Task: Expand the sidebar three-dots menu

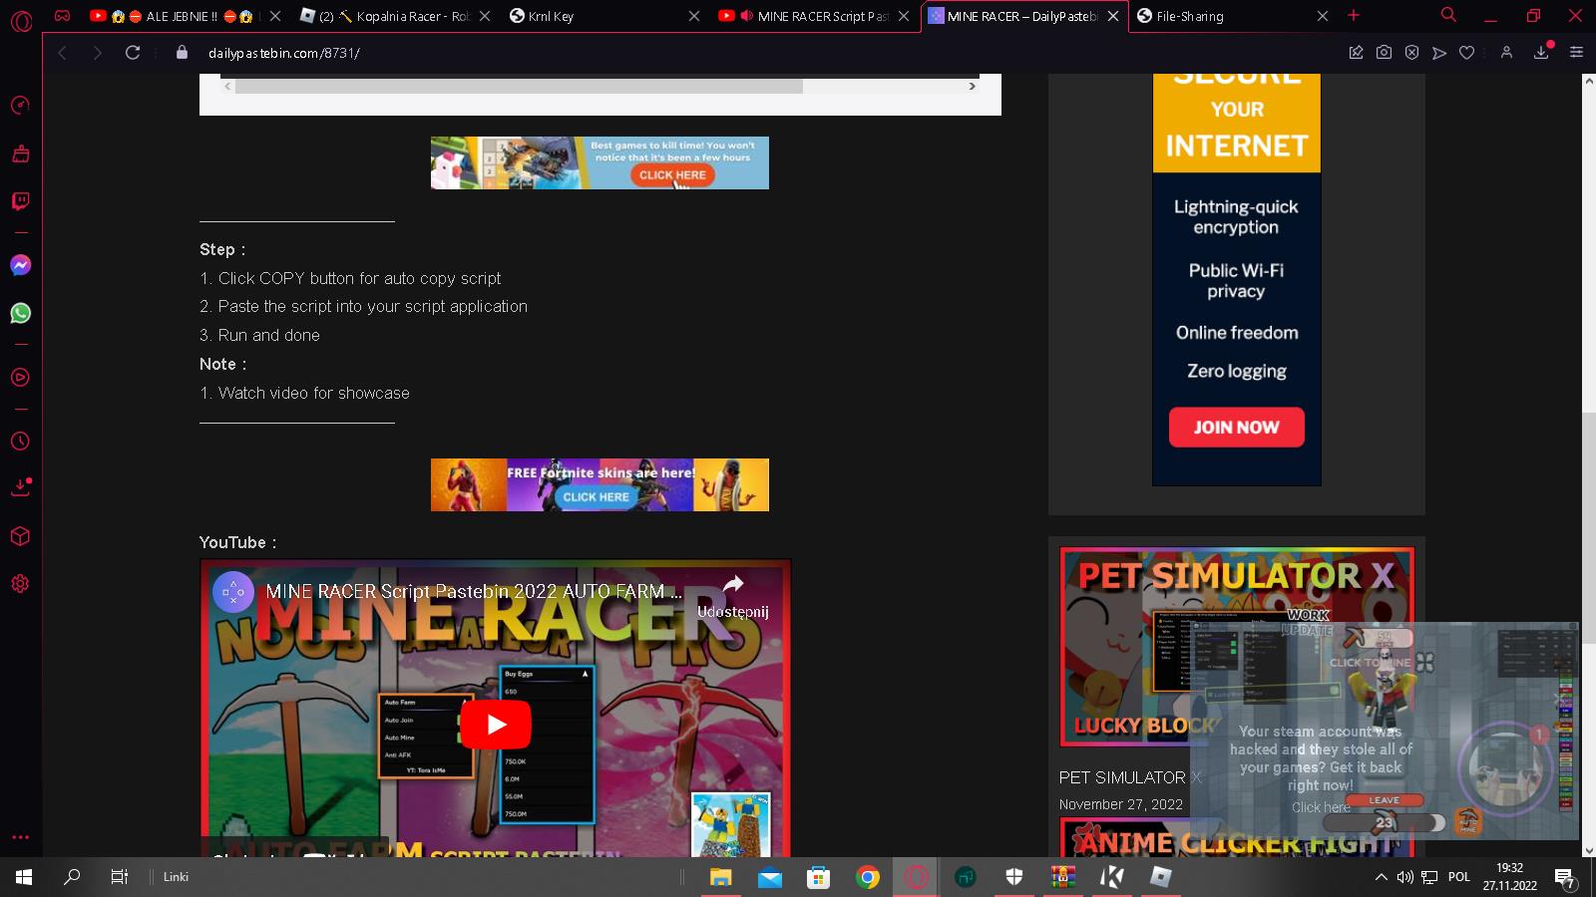Action: point(20,837)
